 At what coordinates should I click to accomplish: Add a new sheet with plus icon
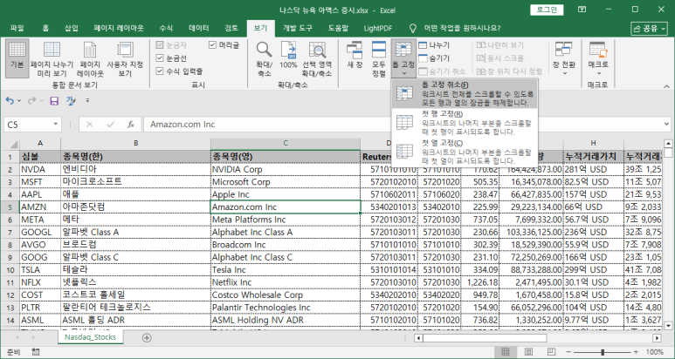click(x=147, y=337)
